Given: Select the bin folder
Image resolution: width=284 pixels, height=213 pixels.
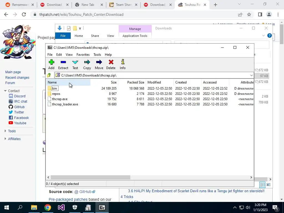Looking at the screenshot, I should pos(54,88).
